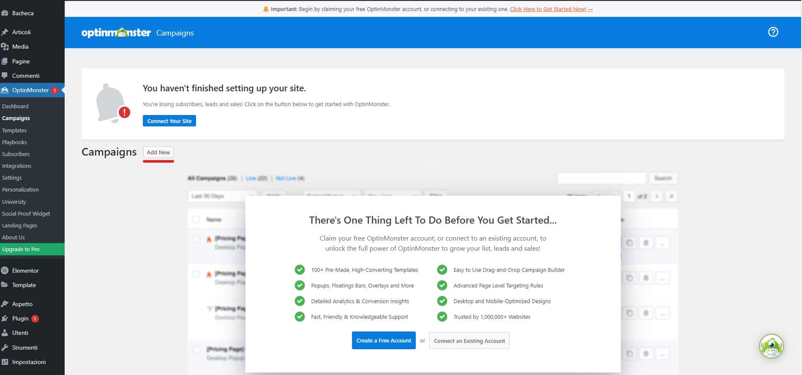This screenshot has height=375, width=802.
Task: Click Connect an Existing Account button
Action: (469, 341)
